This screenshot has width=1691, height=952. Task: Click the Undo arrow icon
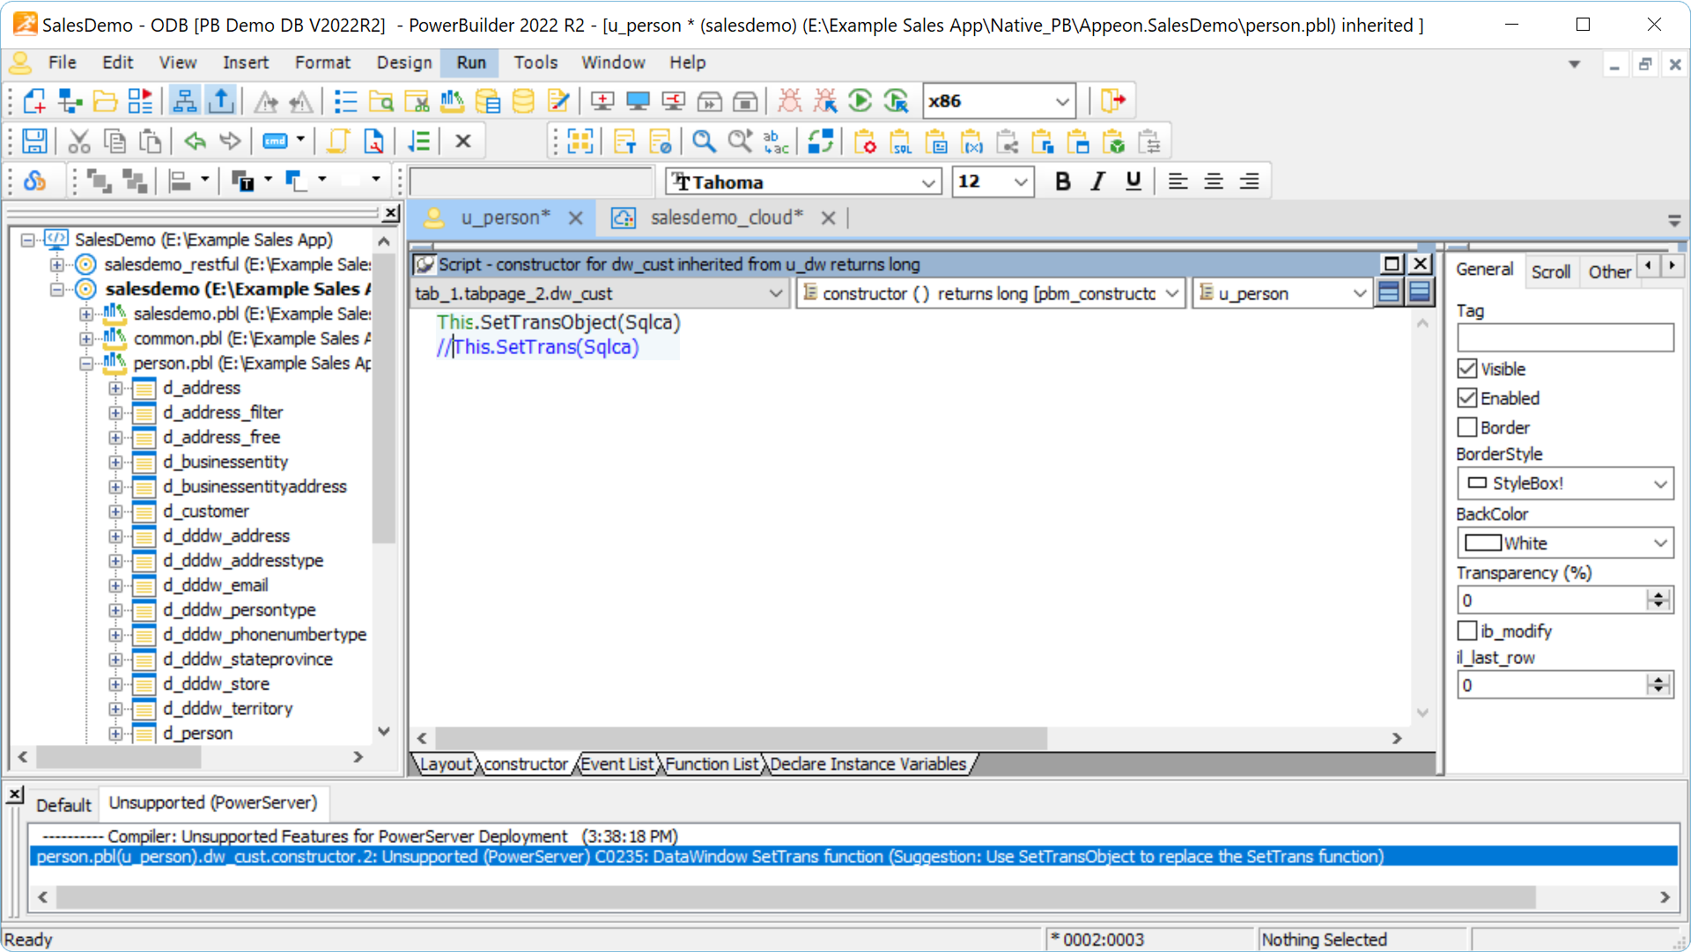pos(195,142)
